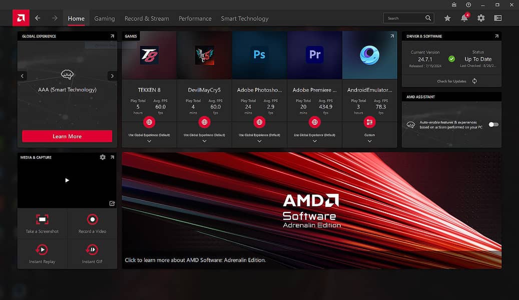Click Adobe Premiere average FPS 434.9
The image size is (519, 300).
[x=326, y=107]
